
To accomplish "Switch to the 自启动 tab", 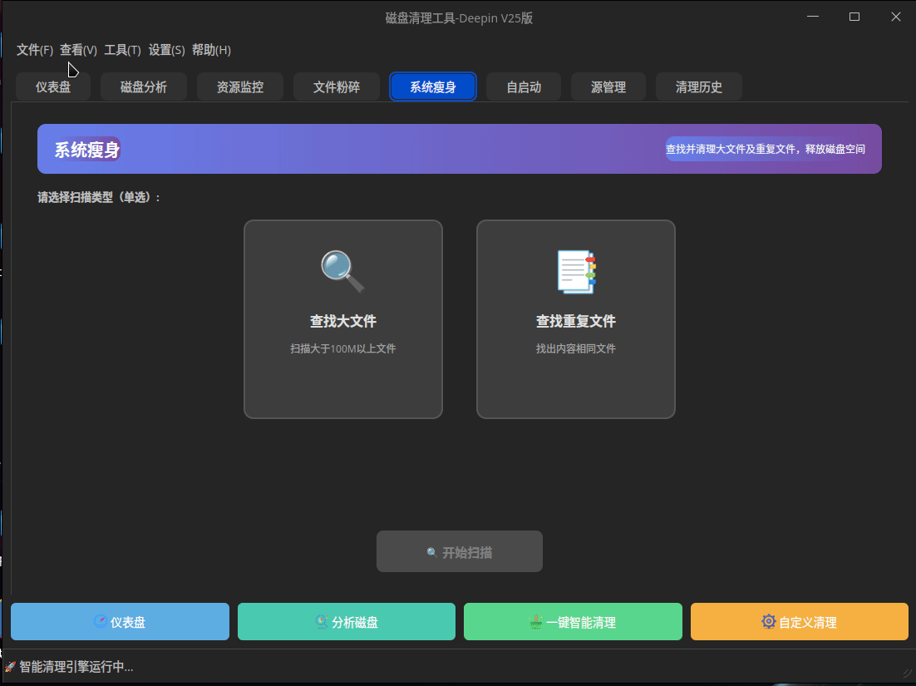I will pos(524,87).
